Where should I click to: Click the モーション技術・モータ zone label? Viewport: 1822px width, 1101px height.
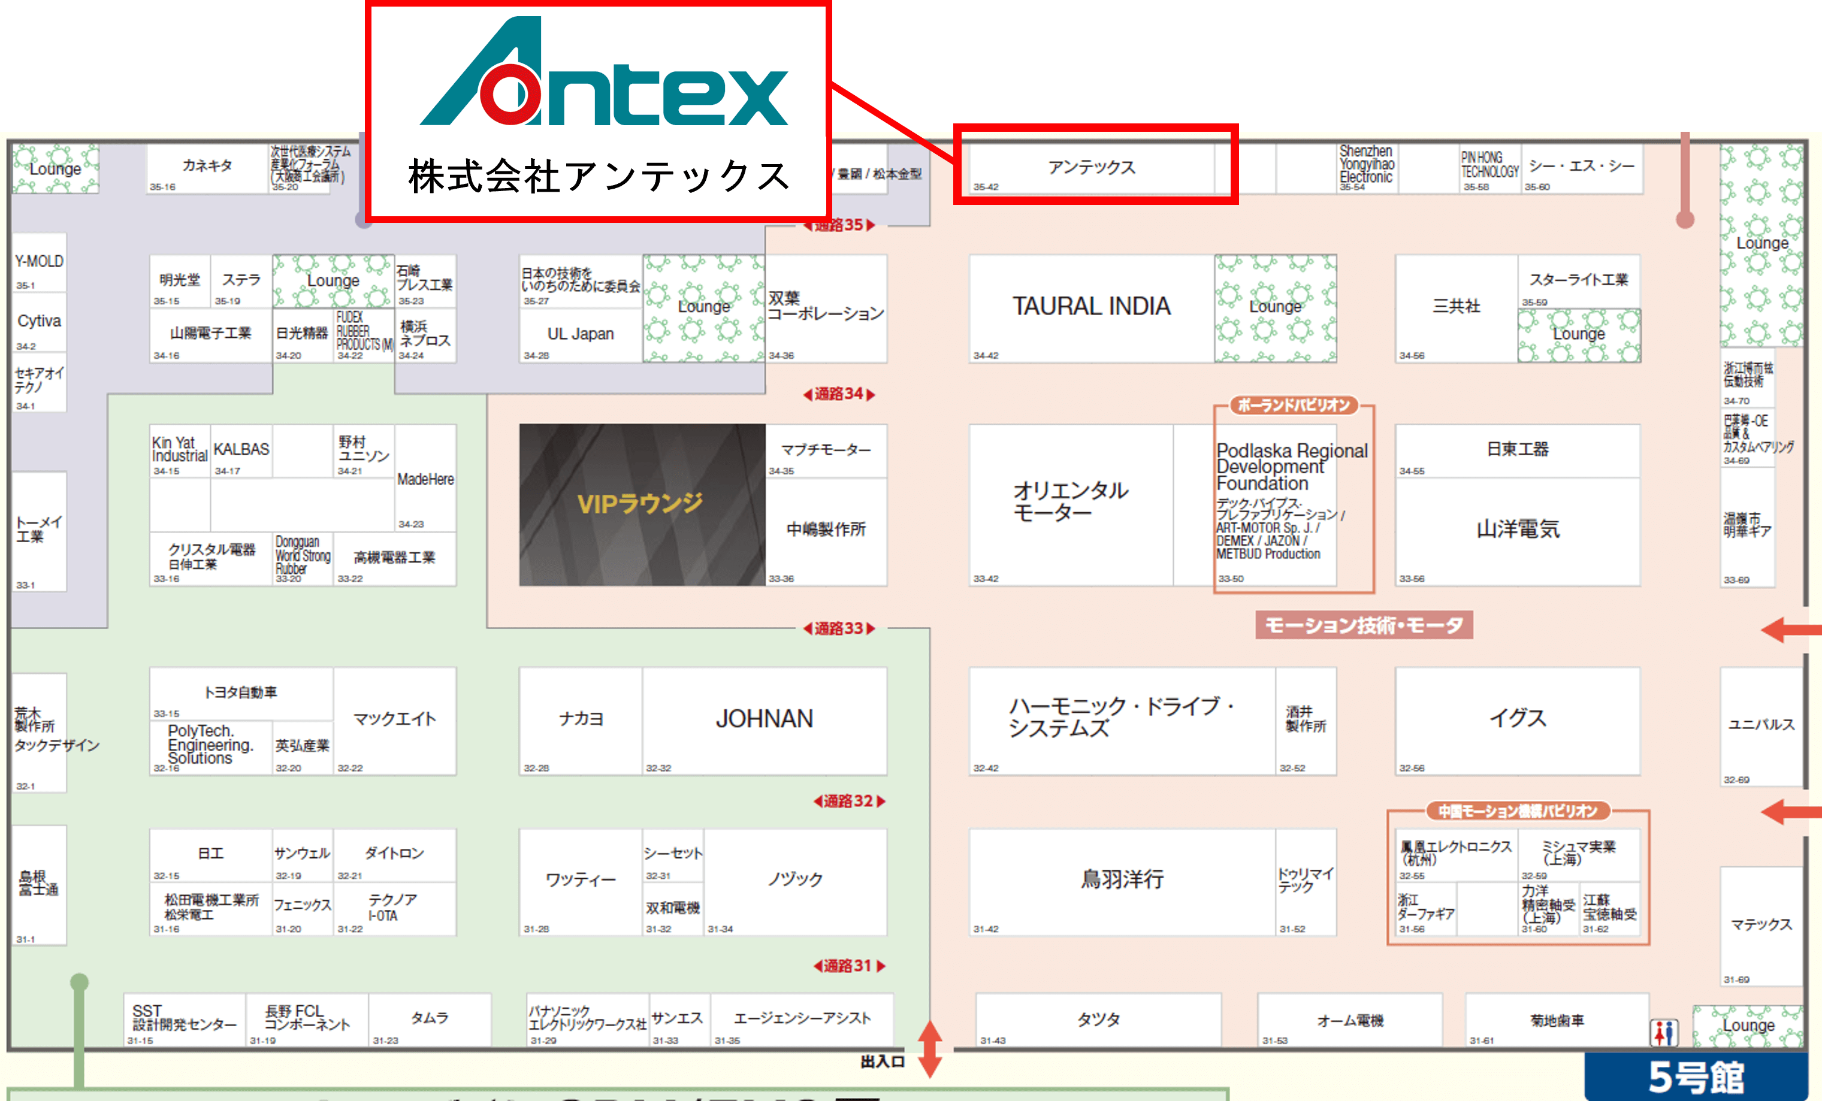point(1364,625)
